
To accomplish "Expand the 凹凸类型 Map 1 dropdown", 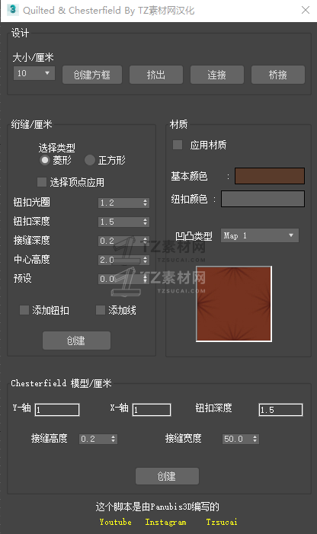I will click(260, 235).
